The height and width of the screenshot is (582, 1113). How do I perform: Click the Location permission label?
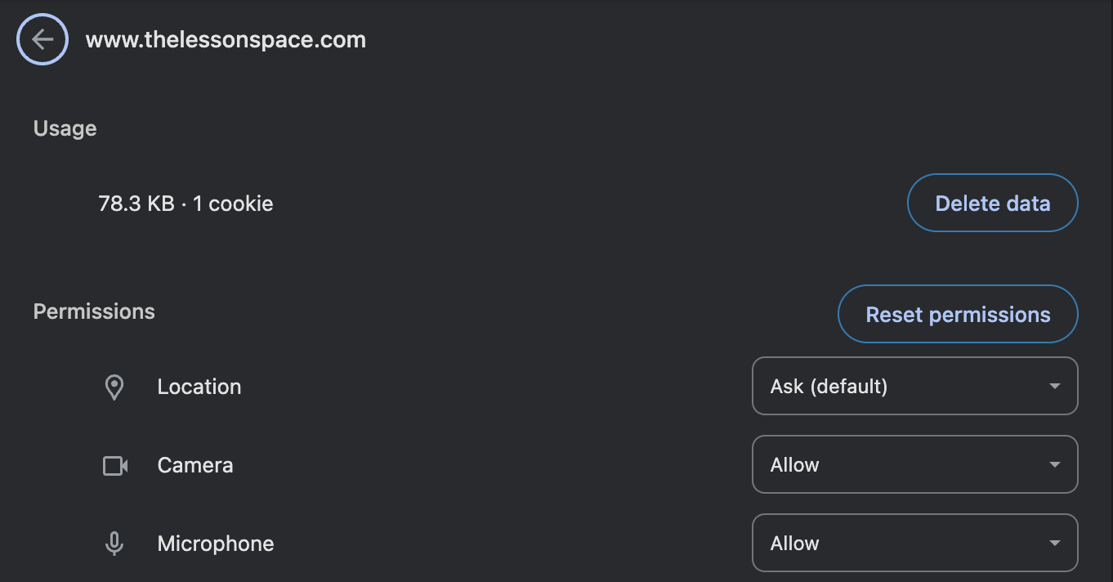point(199,387)
